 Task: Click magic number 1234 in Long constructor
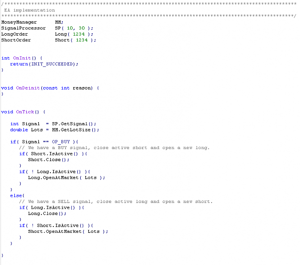pos(79,34)
